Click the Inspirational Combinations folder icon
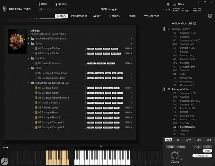This screenshot has height=166, width=215. 32,38
